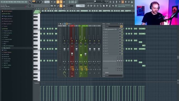Click the question mark help icon
This screenshot has width=179, height=101.
coord(119,2)
